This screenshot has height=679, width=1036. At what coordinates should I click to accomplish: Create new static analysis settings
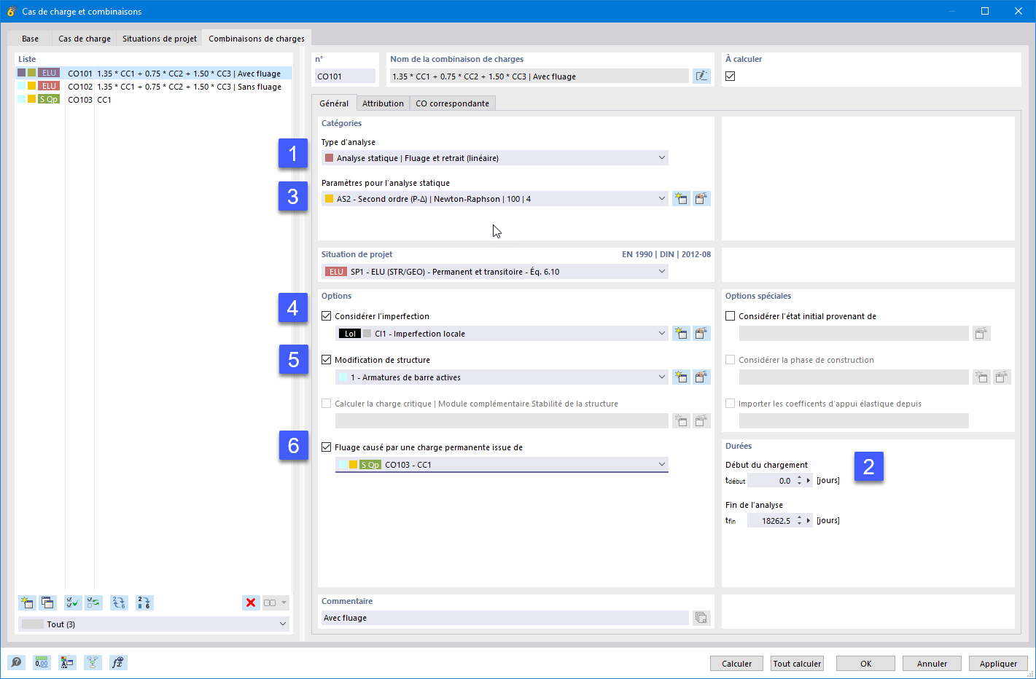point(681,199)
